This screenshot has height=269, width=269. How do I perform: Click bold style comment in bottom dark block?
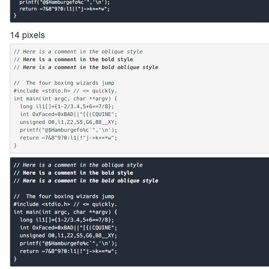click(x=73, y=173)
